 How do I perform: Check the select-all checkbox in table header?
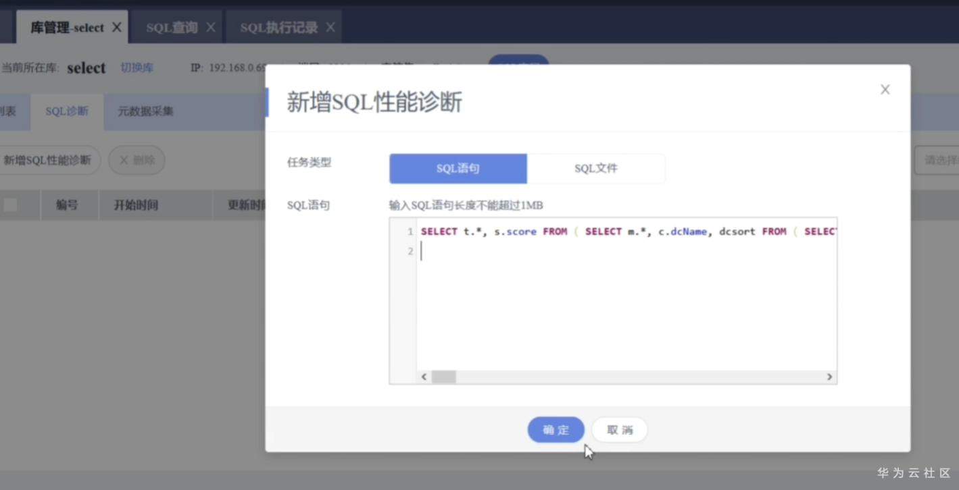tap(11, 205)
